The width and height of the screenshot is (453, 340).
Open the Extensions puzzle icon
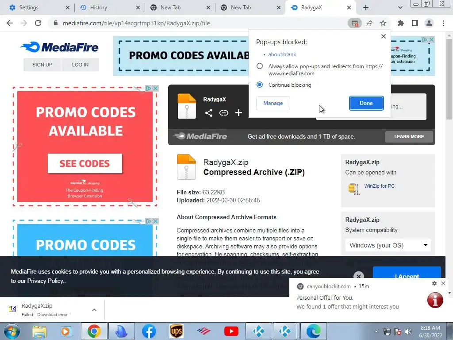click(x=401, y=23)
